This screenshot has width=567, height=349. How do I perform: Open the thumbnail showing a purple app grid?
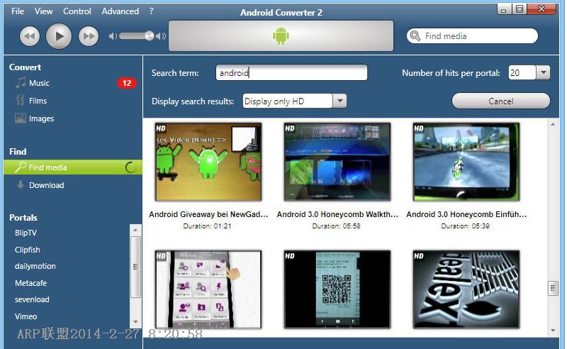(208, 289)
